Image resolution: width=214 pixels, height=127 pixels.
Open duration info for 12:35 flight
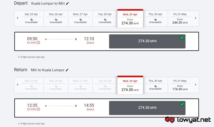38,109
